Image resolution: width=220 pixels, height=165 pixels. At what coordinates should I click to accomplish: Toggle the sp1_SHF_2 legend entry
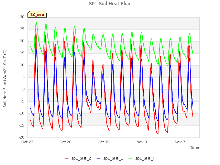click(78, 158)
